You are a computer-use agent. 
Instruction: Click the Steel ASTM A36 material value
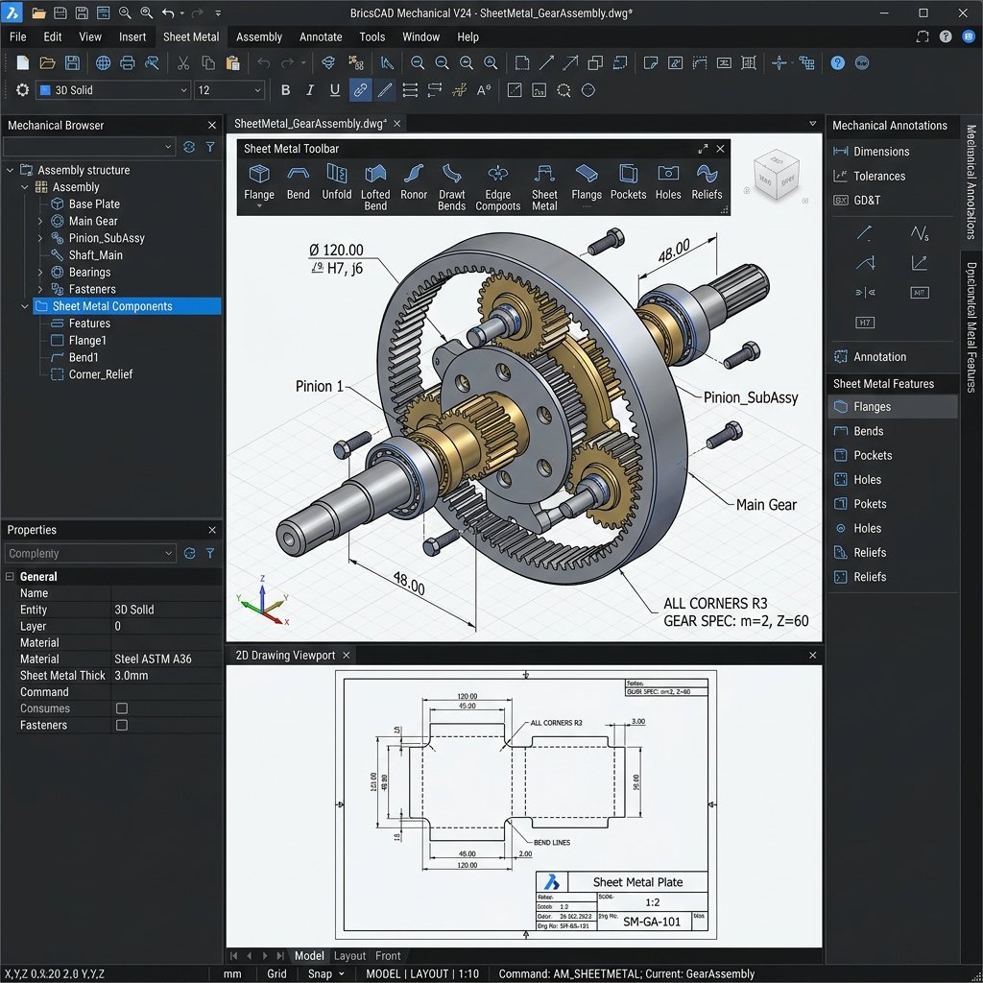coord(153,659)
